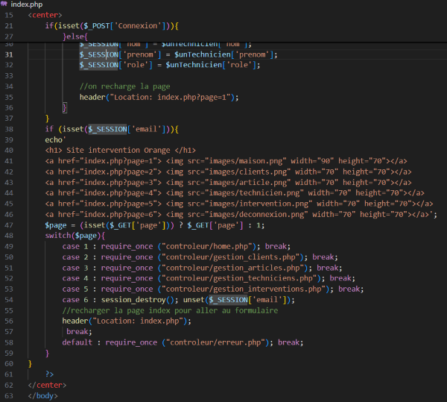Click $page = isset $_GET line

tap(155, 225)
